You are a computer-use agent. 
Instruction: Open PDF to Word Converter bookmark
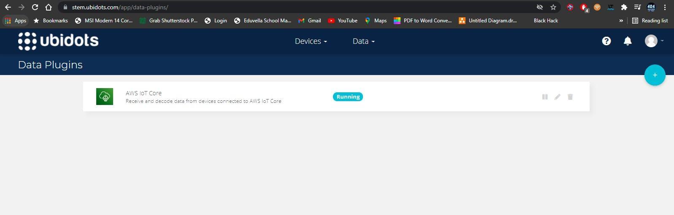coord(422,21)
